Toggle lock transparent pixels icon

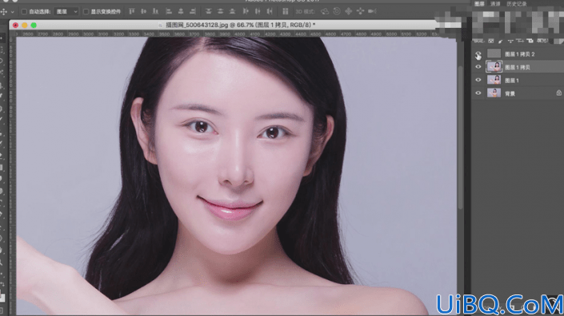click(x=491, y=41)
